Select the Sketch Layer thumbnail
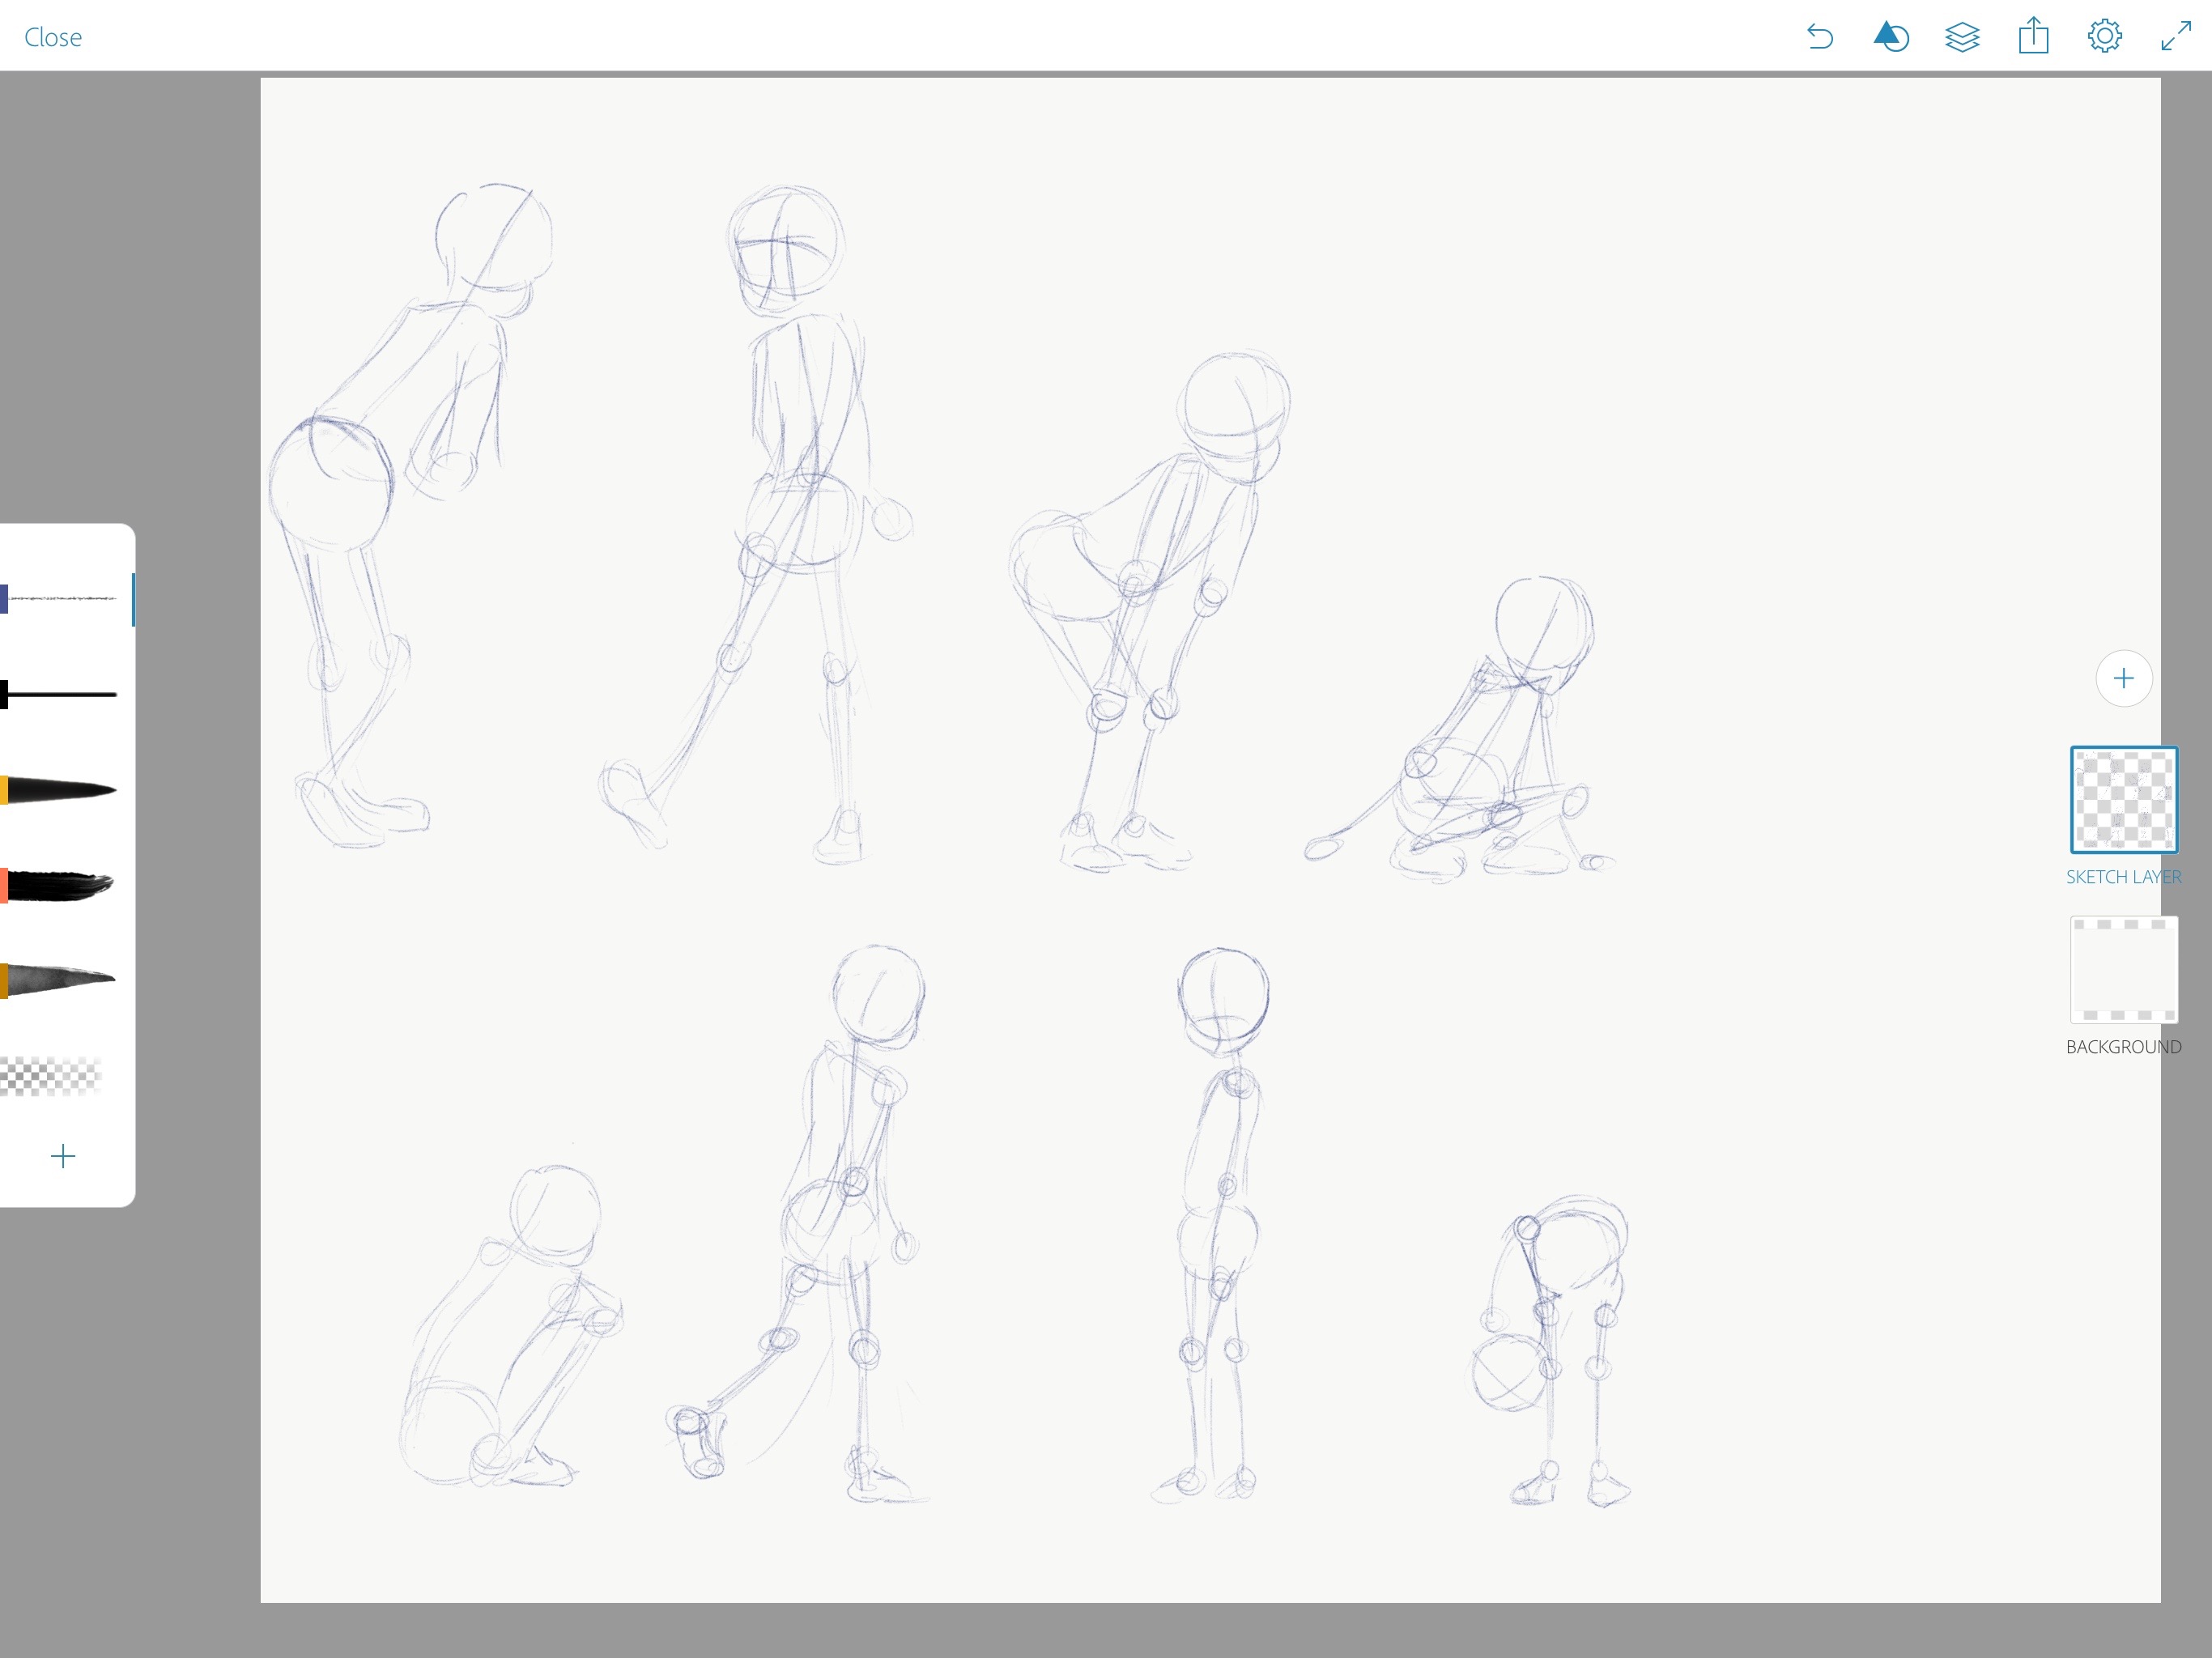Viewport: 2212px width, 1658px height. pos(2123,799)
